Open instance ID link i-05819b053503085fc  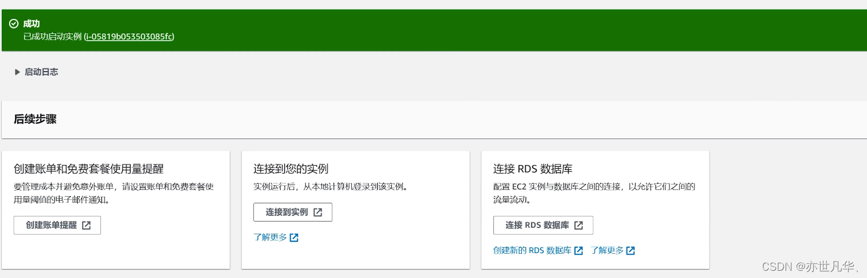point(129,36)
